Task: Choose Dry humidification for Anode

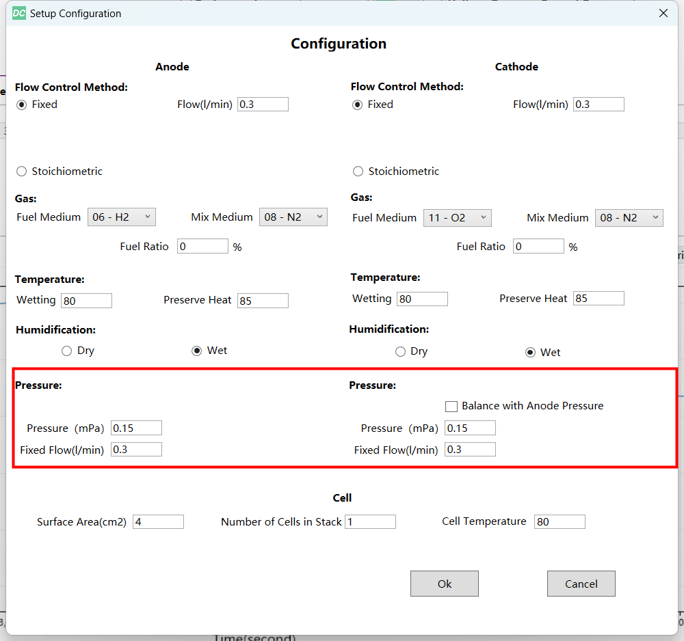Action: tap(66, 351)
